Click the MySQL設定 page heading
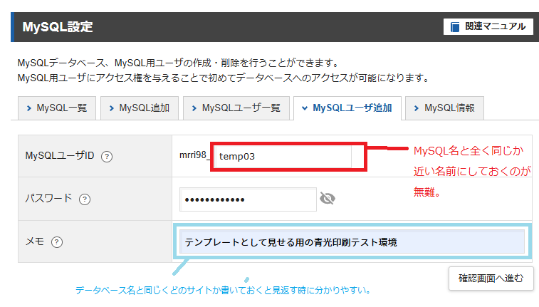 click(x=58, y=27)
